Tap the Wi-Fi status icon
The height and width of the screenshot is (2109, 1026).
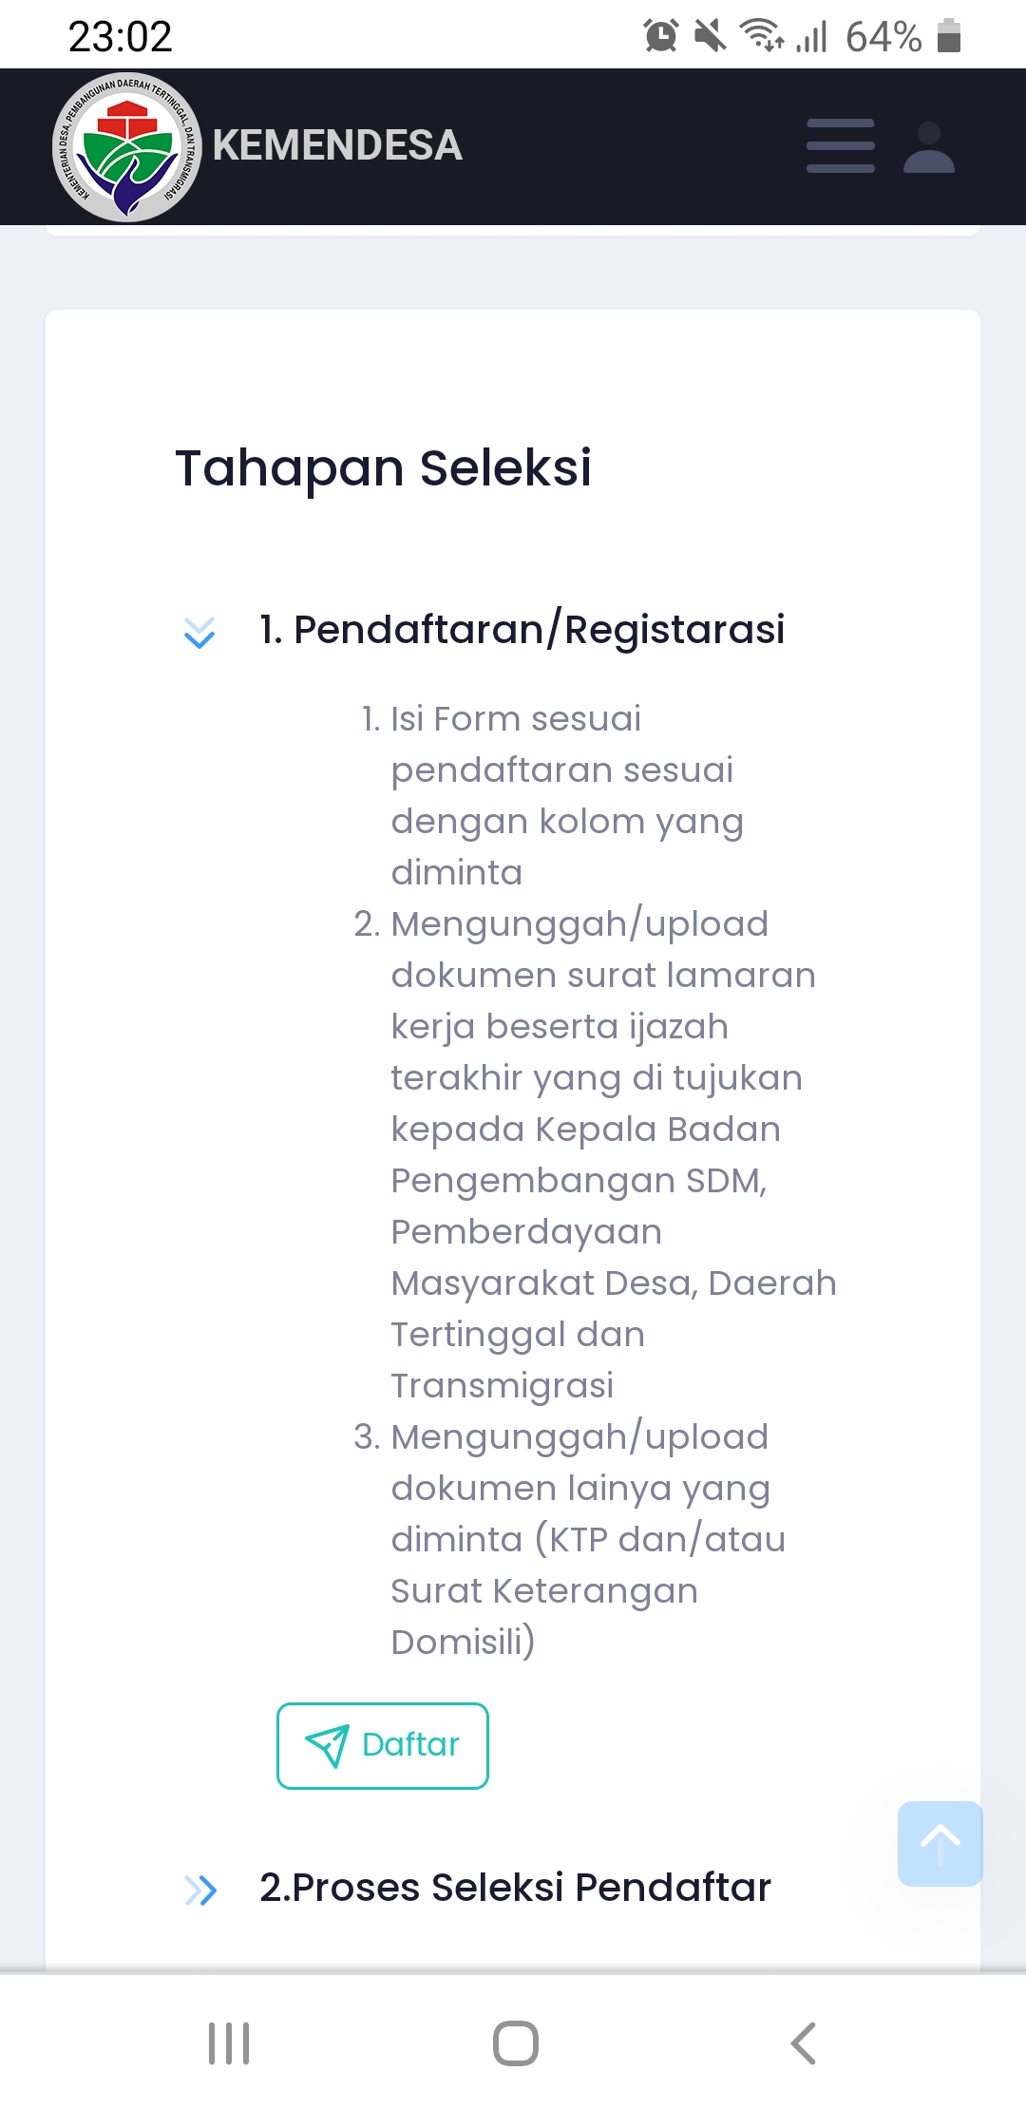click(761, 36)
